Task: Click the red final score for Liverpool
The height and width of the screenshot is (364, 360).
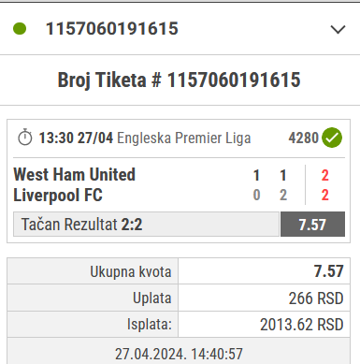Action: click(325, 196)
